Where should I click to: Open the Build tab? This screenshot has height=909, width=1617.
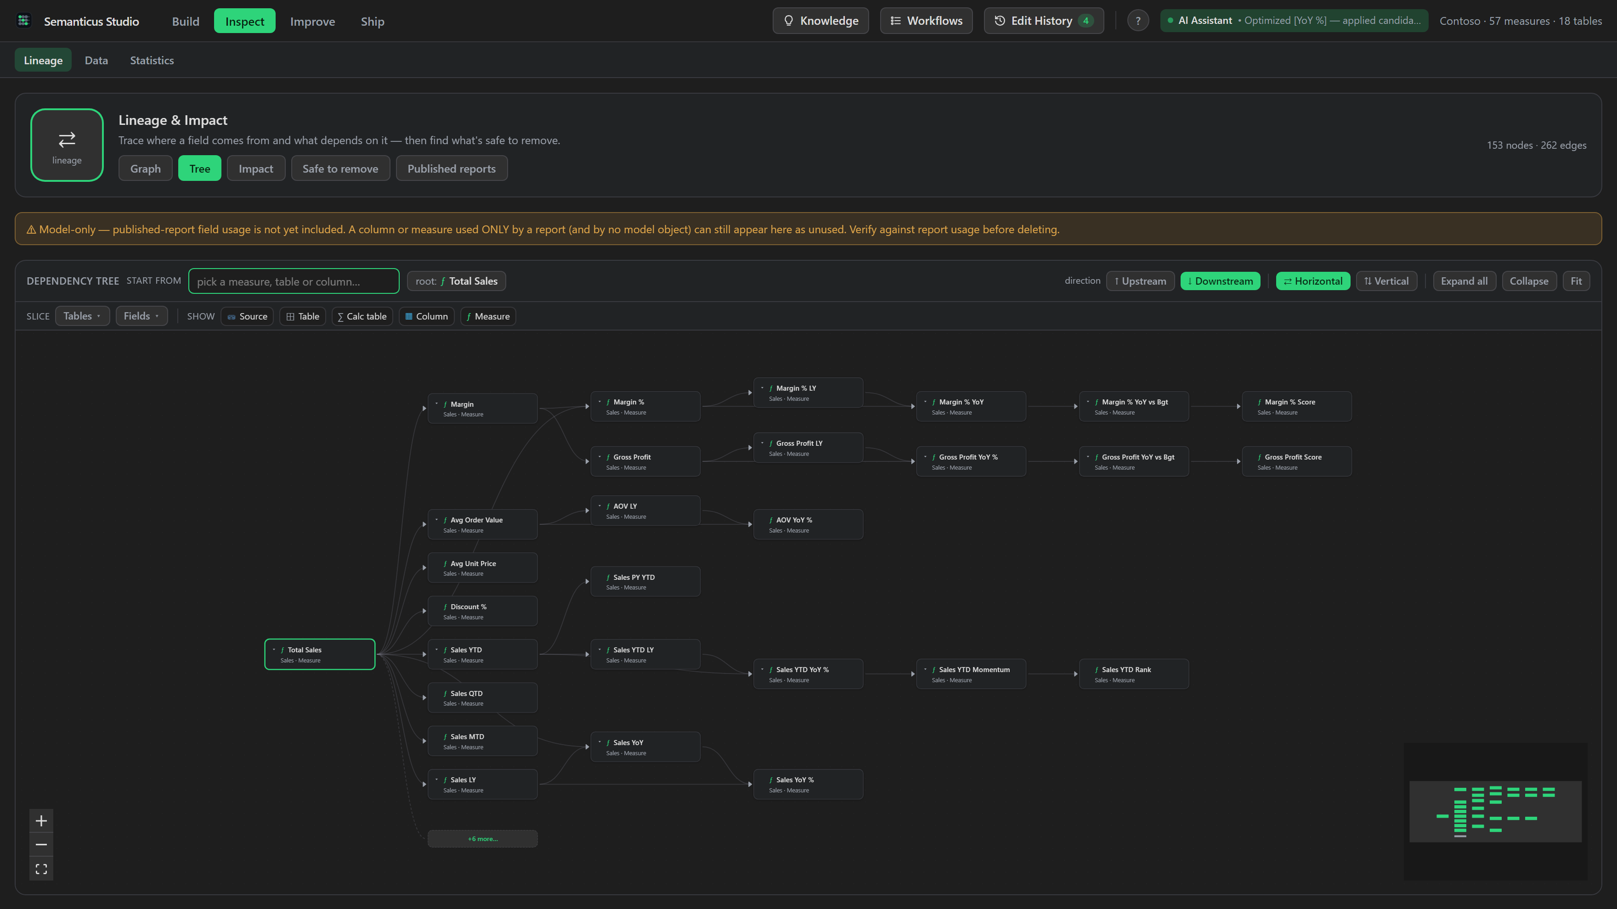click(185, 21)
